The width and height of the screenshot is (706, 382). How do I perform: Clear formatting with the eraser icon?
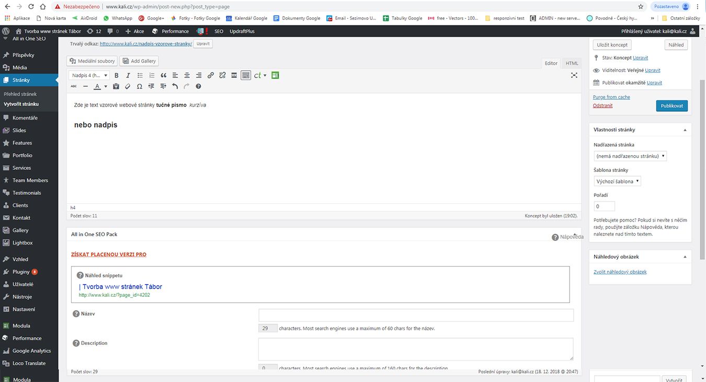click(128, 86)
